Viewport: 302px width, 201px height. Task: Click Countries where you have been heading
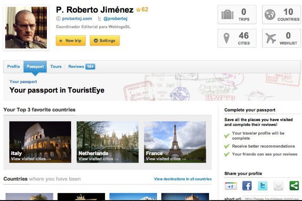point(42,179)
